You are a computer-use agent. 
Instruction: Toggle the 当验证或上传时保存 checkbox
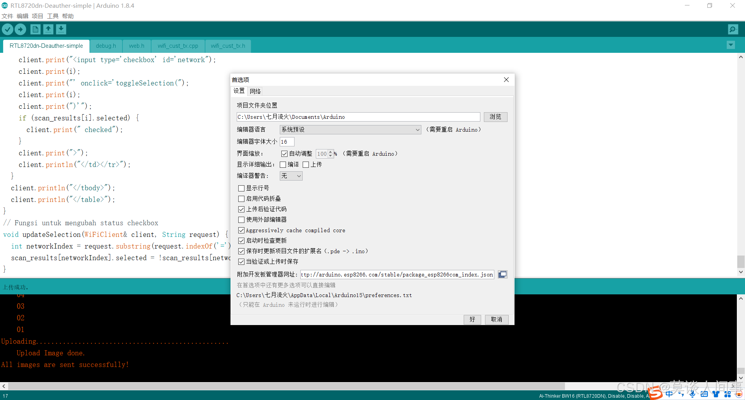(x=241, y=262)
